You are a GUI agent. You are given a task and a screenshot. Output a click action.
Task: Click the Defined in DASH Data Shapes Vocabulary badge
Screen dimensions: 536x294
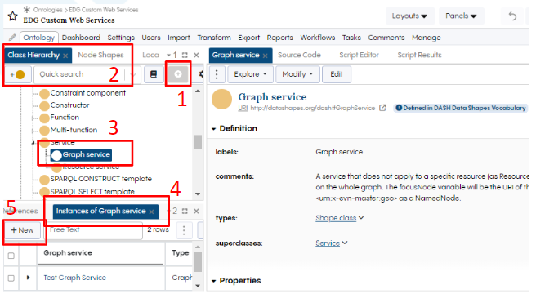(x=461, y=108)
